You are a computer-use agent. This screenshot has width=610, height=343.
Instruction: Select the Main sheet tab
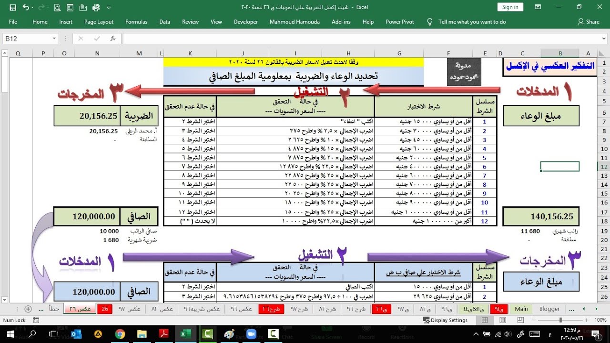[521, 309]
